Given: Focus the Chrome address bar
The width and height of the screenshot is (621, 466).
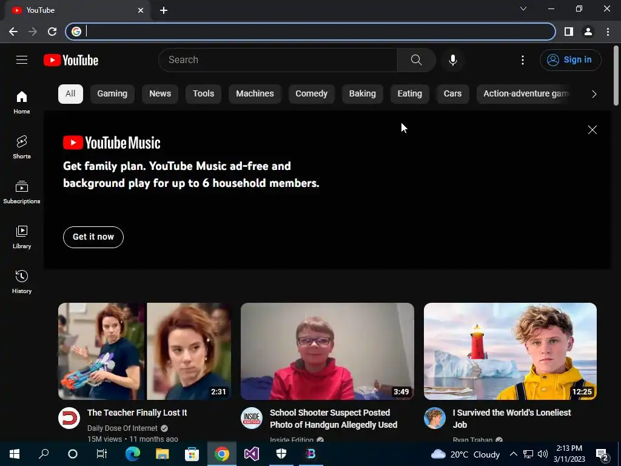Looking at the screenshot, I should click(x=310, y=32).
